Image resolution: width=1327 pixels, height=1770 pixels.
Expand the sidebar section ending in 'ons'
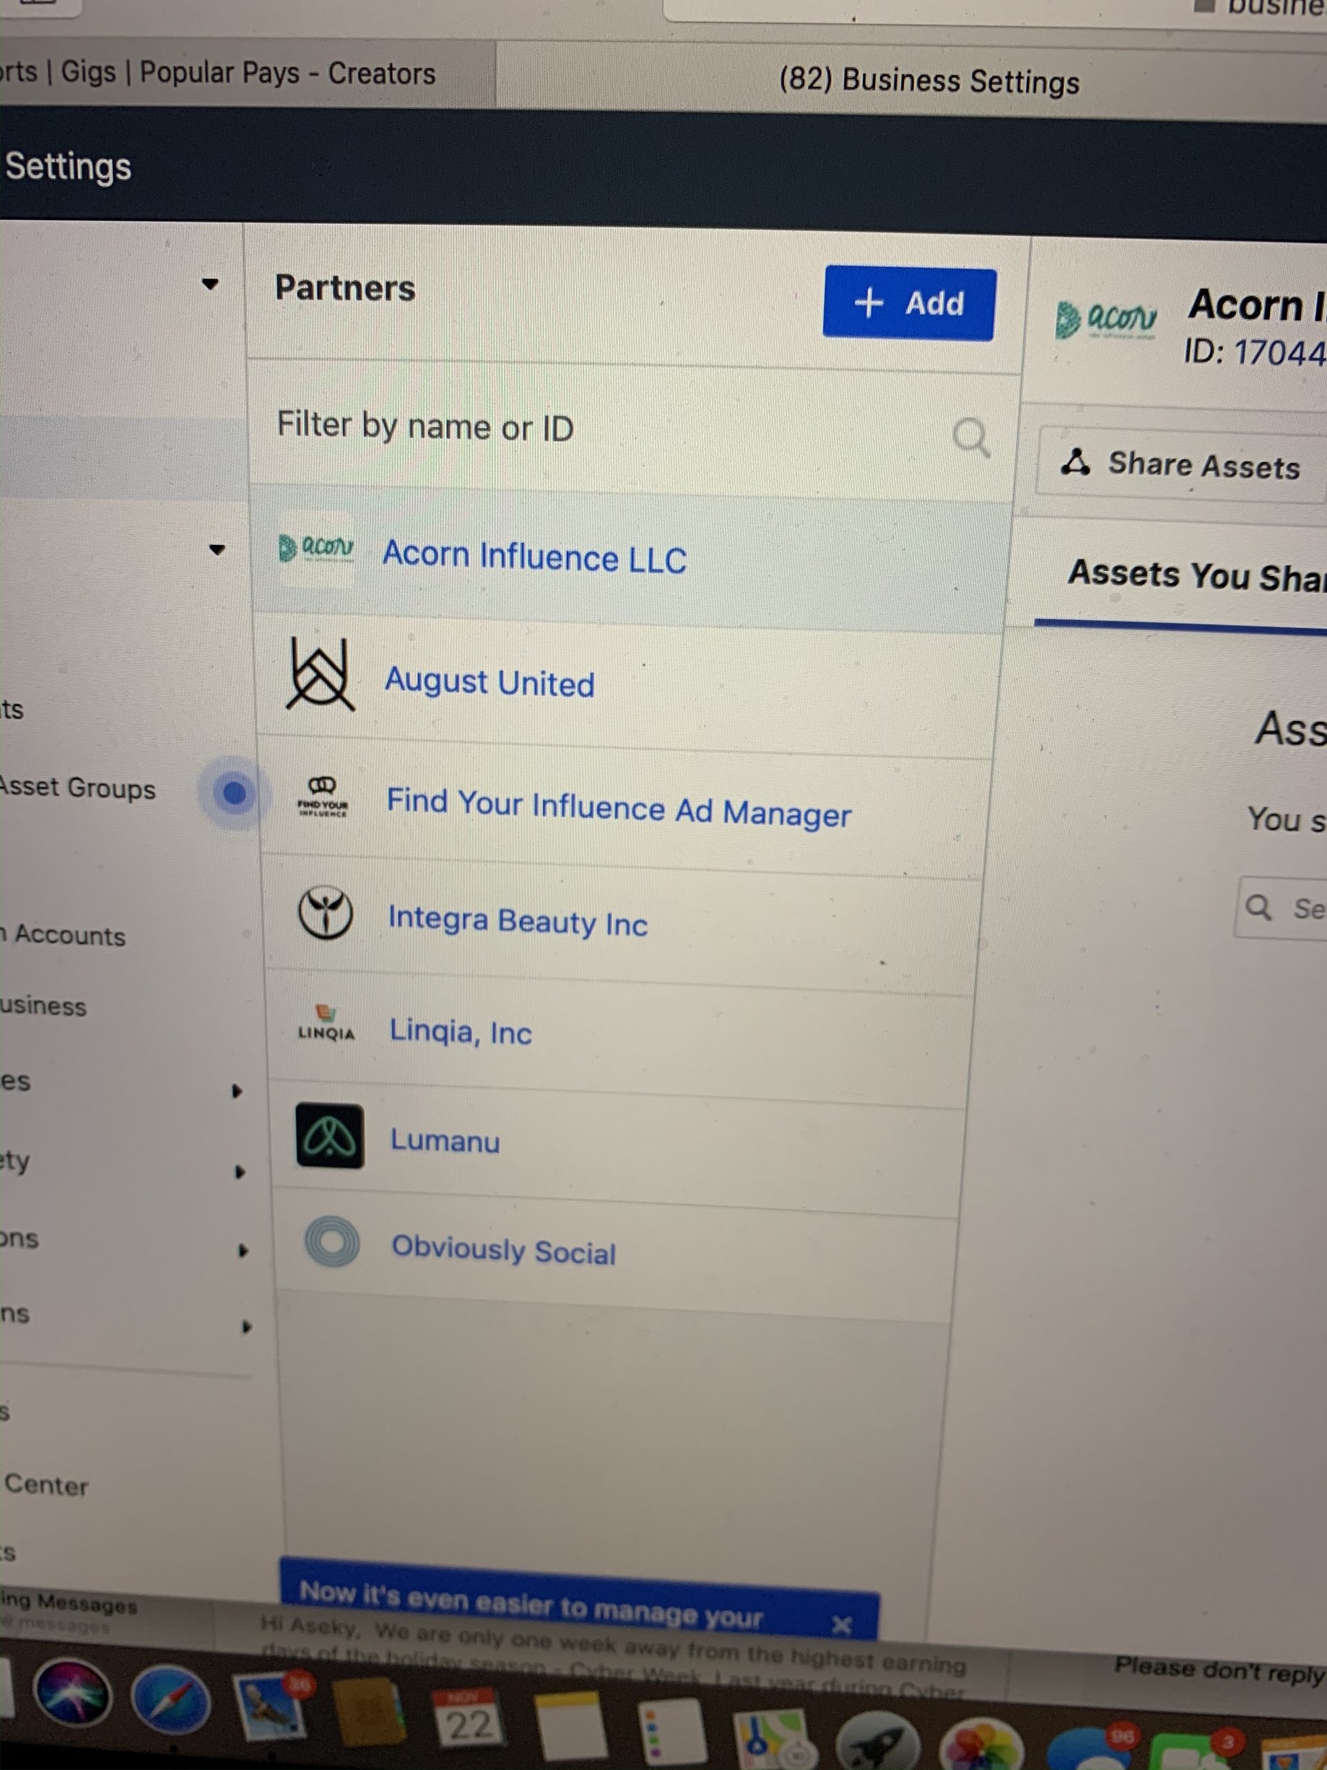243,1251
